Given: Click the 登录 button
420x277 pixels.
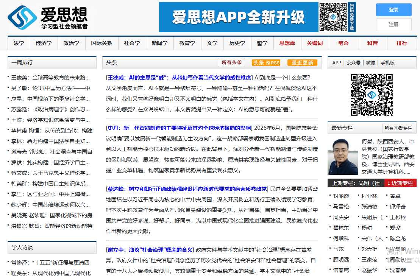Looking at the screenshot, I should [x=394, y=10].
